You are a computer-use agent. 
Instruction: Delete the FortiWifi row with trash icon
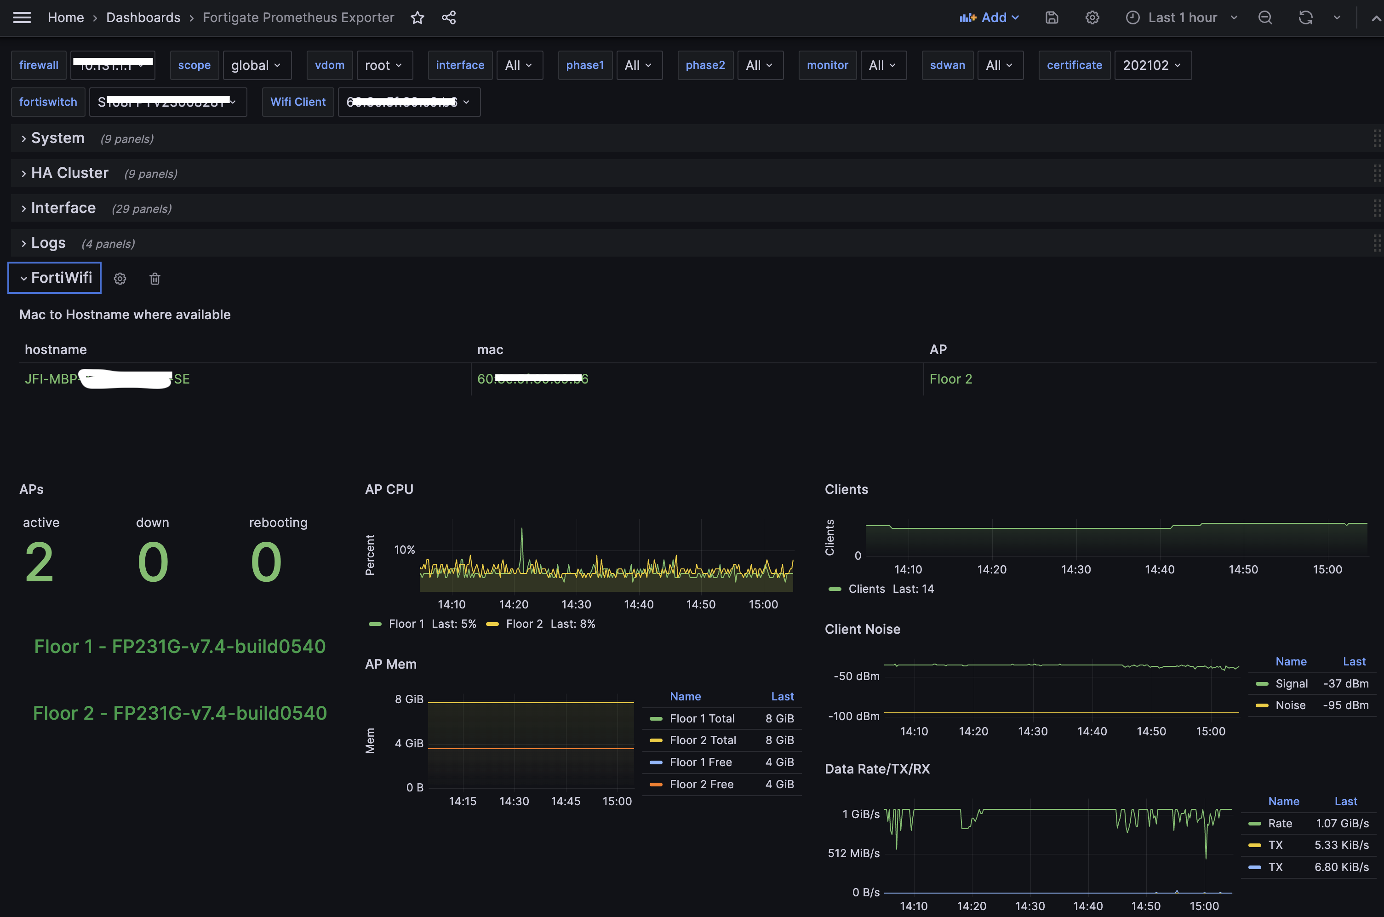[x=154, y=279]
